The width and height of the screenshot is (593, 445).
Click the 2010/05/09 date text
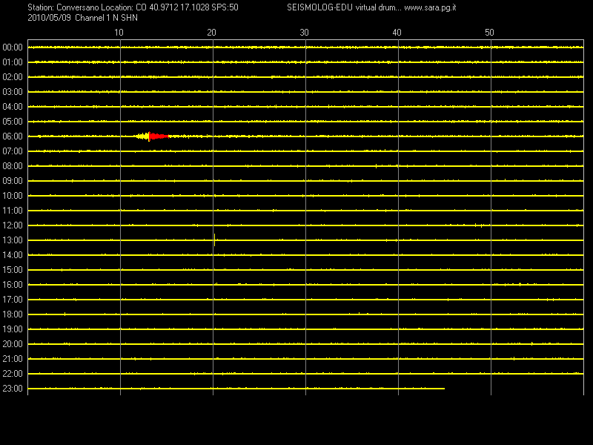[x=49, y=18]
